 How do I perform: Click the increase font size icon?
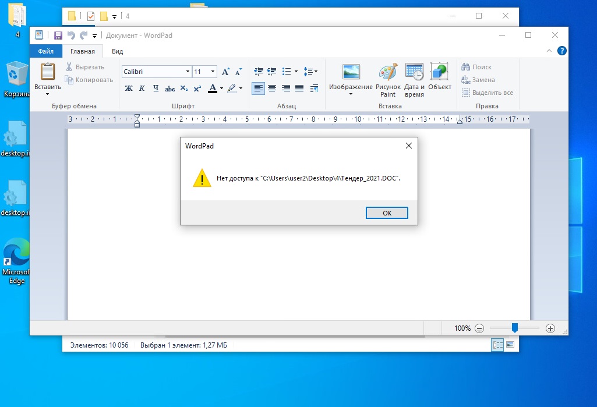226,72
